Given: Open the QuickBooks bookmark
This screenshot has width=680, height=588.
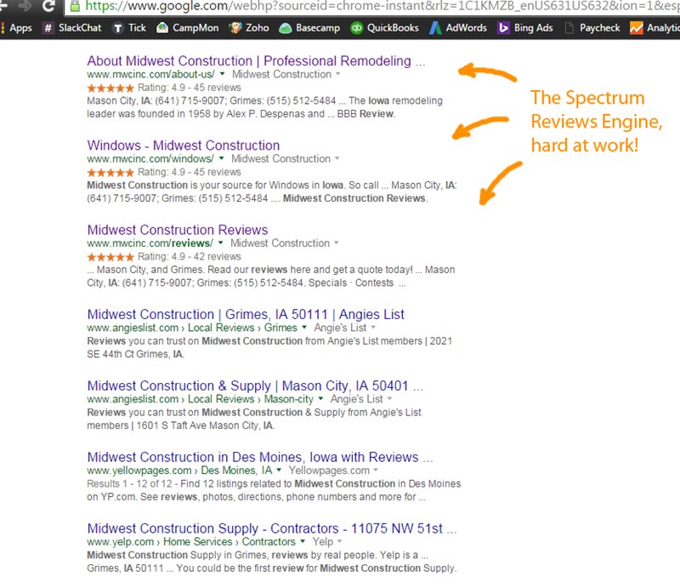Looking at the screenshot, I should (384, 27).
